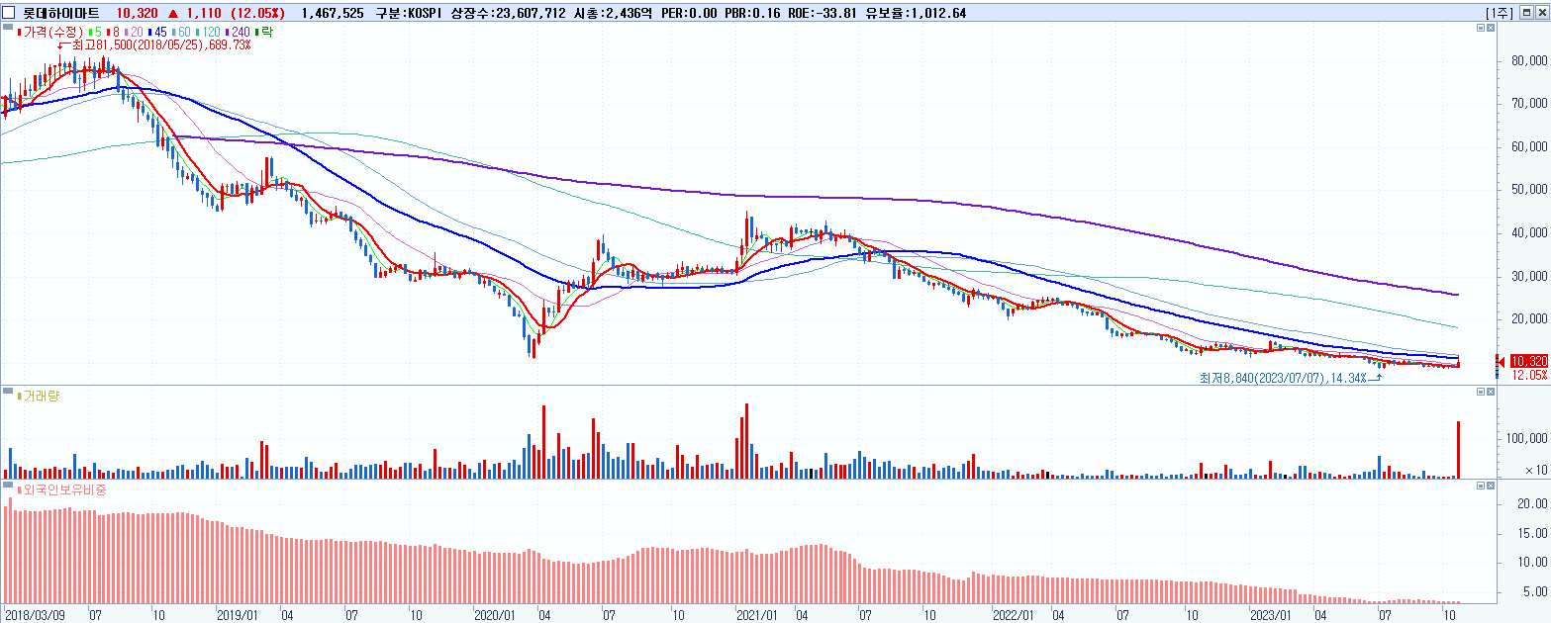Viewport: 1551px width, 623px height.
Task: Click the 거래량 pane's top-left corner handle
Action: (6, 393)
